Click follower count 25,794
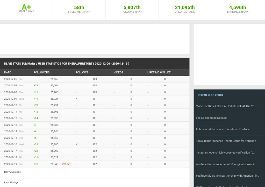The image size is (265, 187). (x=54, y=105)
